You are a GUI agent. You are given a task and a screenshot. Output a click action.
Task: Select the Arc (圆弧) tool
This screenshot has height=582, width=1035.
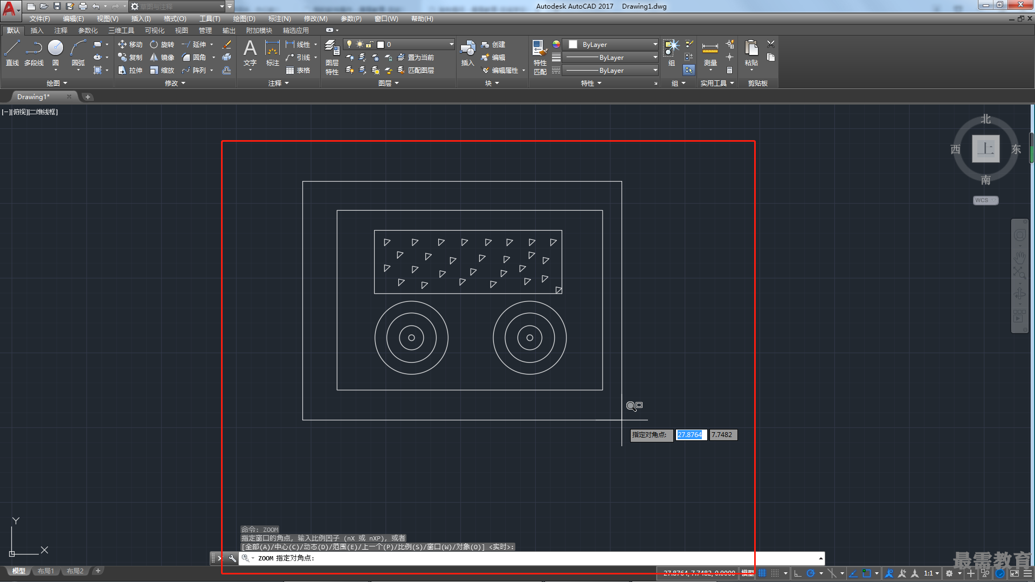(x=78, y=53)
